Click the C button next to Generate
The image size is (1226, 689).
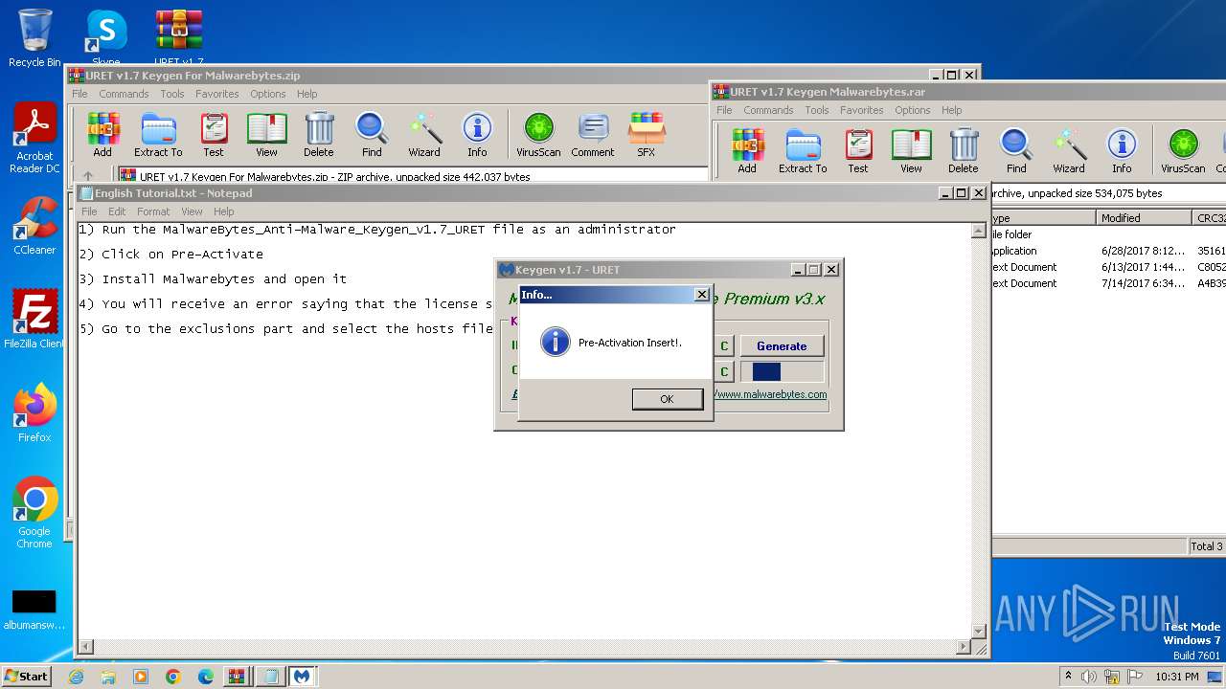(x=724, y=346)
